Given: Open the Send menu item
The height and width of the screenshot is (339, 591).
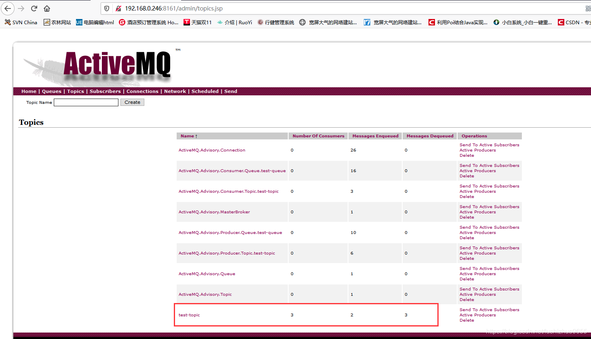Looking at the screenshot, I should point(231,91).
